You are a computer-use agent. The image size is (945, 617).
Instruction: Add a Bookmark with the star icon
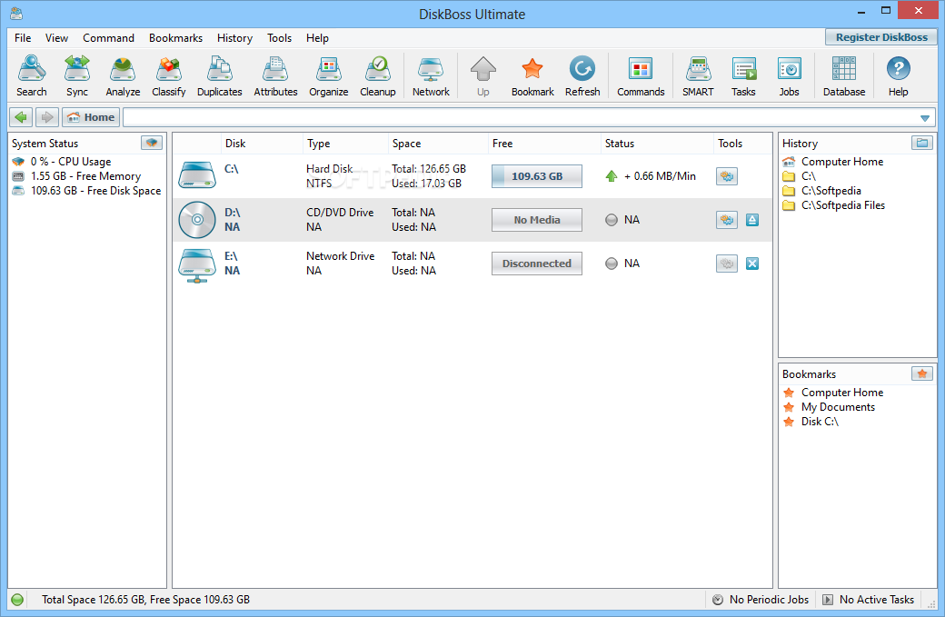pos(532,76)
